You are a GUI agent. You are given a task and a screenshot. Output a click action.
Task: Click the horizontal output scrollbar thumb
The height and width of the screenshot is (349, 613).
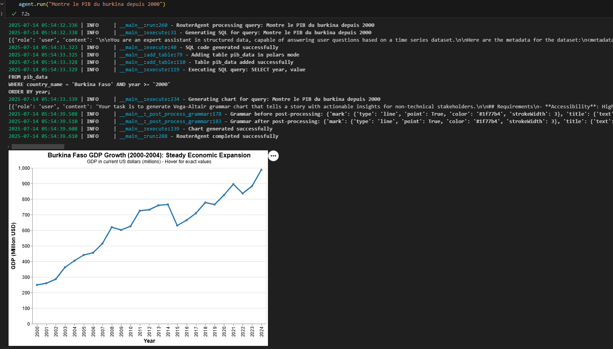click(x=38, y=147)
